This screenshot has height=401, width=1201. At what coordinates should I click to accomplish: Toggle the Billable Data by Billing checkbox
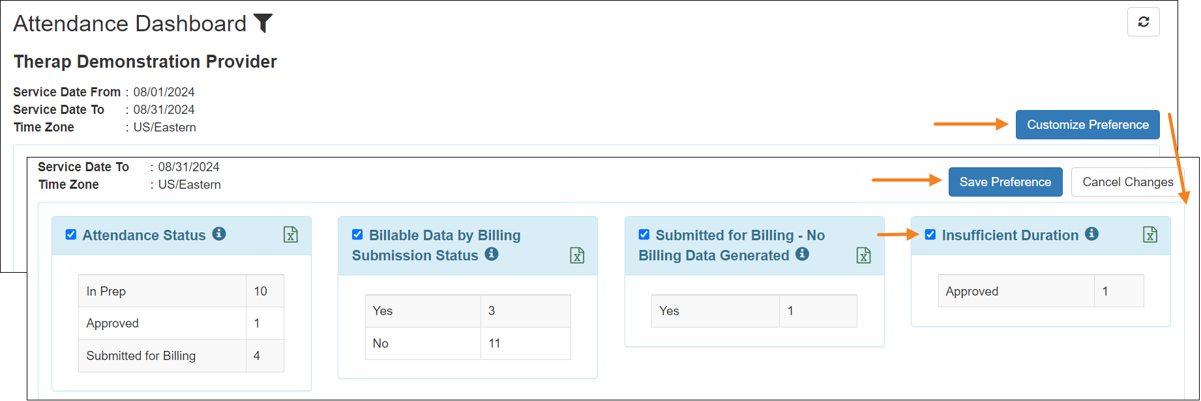357,234
